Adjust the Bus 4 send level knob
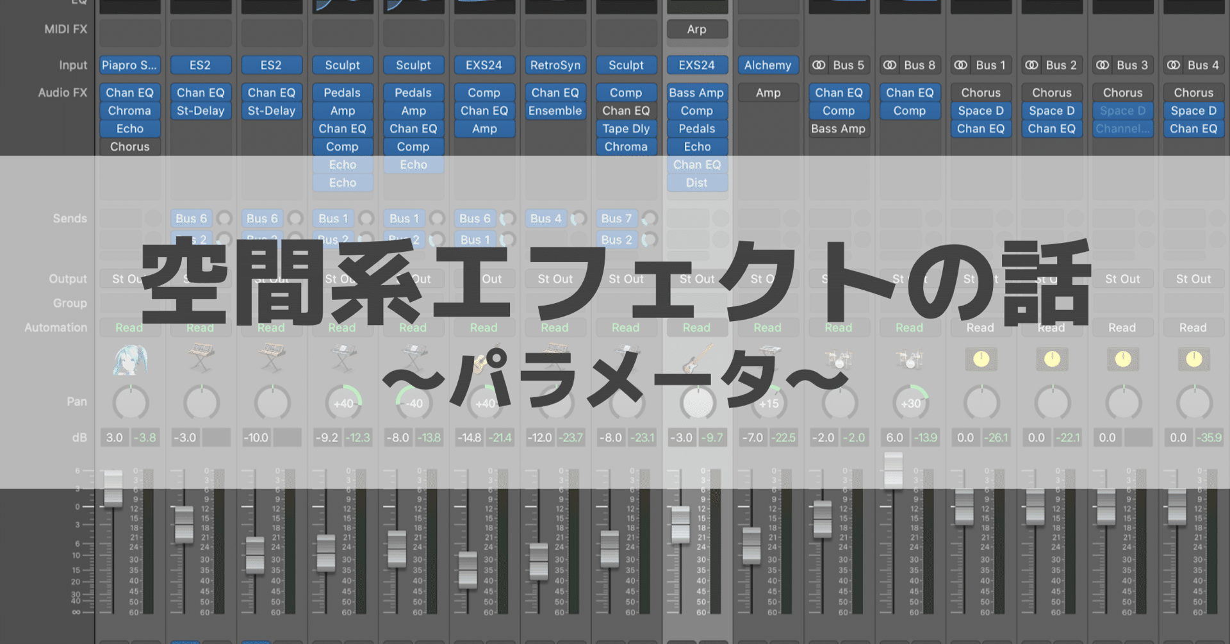 point(578,219)
